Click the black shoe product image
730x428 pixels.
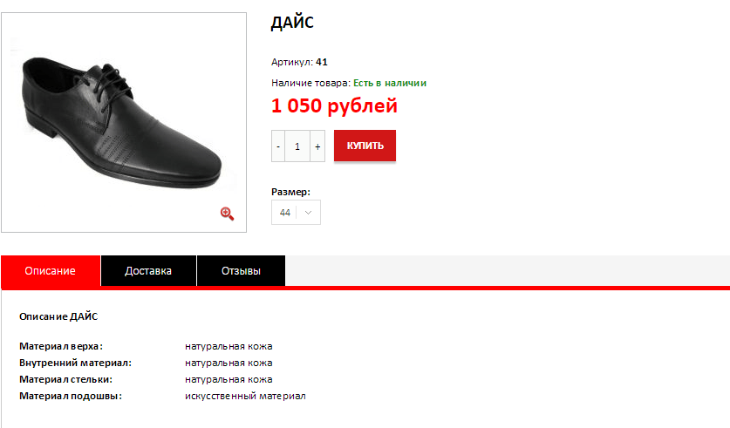(123, 122)
